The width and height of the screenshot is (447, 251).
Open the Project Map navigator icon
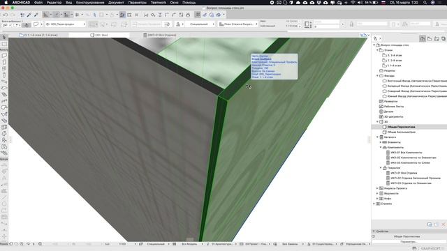(x=423, y=38)
